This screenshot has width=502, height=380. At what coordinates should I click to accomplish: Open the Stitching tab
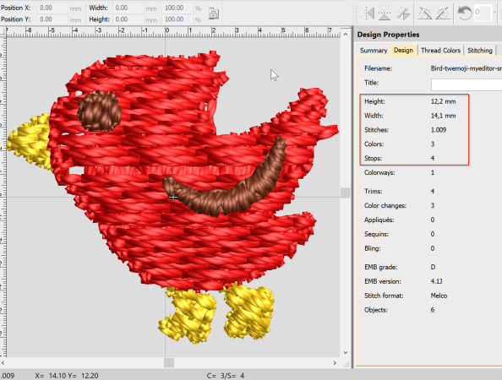click(x=479, y=50)
